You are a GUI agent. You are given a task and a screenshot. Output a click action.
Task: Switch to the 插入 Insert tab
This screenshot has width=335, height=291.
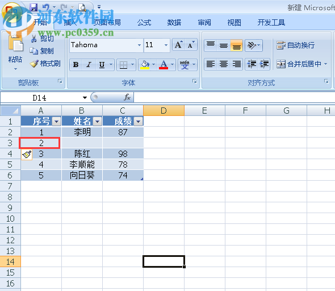pos(70,23)
